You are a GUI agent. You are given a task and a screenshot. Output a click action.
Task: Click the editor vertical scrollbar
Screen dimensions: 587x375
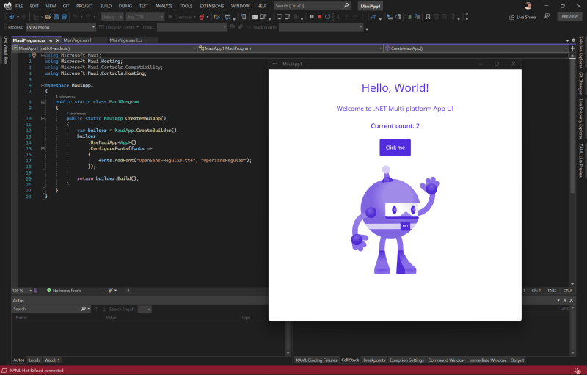point(572,172)
